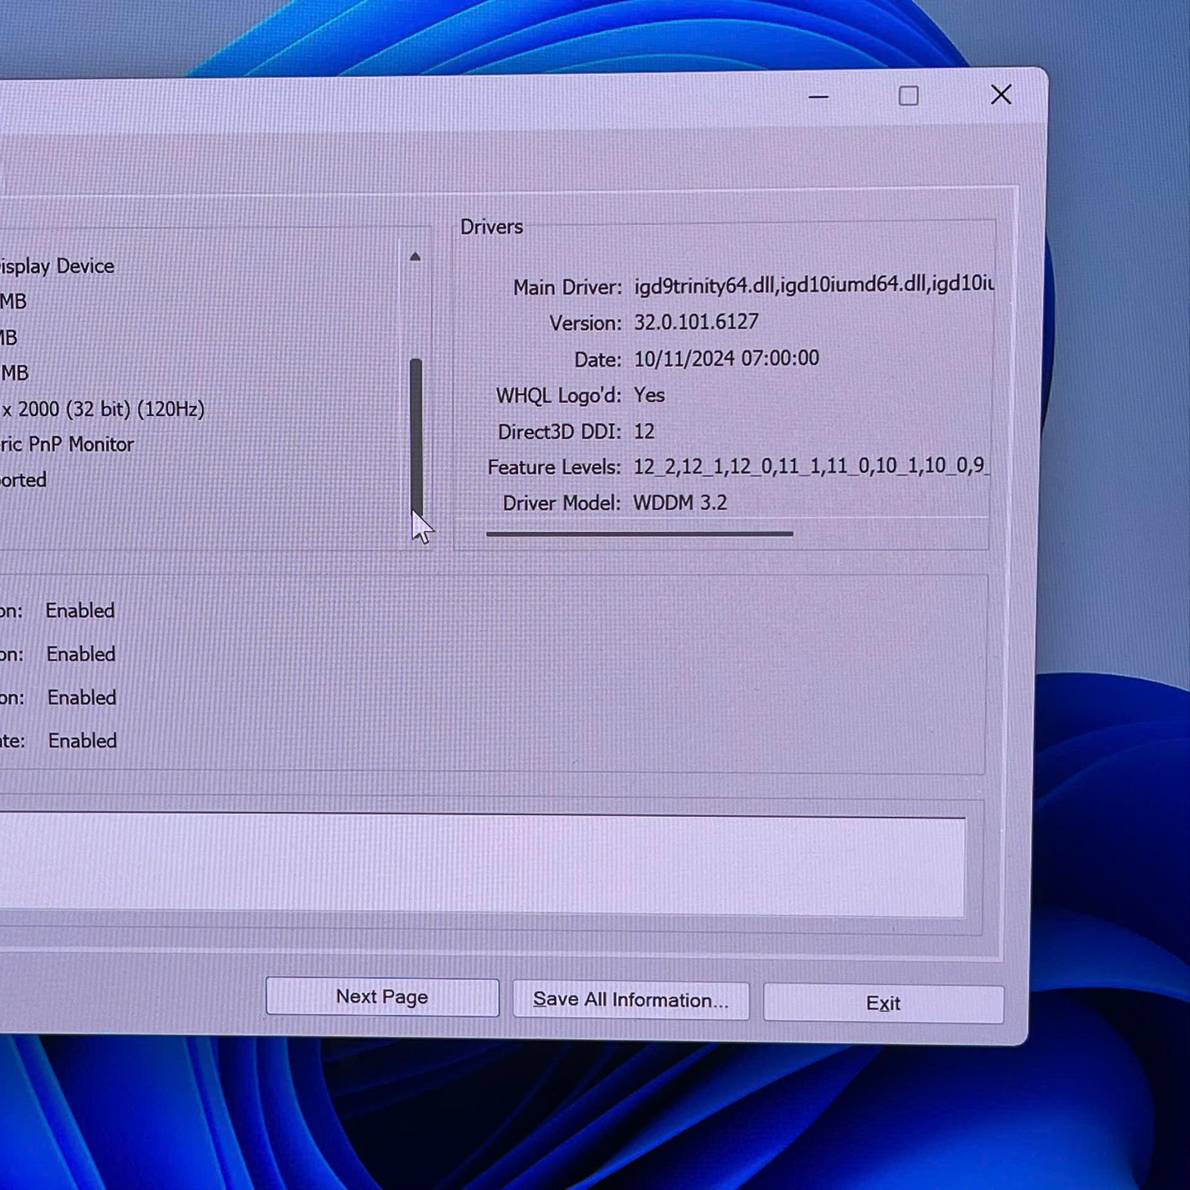Screen dimensions: 1190x1190
Task: Click the Direct3D DDI value 12
Action: pyautogui.click(x=644, y=431)
